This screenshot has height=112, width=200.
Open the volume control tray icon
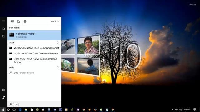tap(180, 110)
